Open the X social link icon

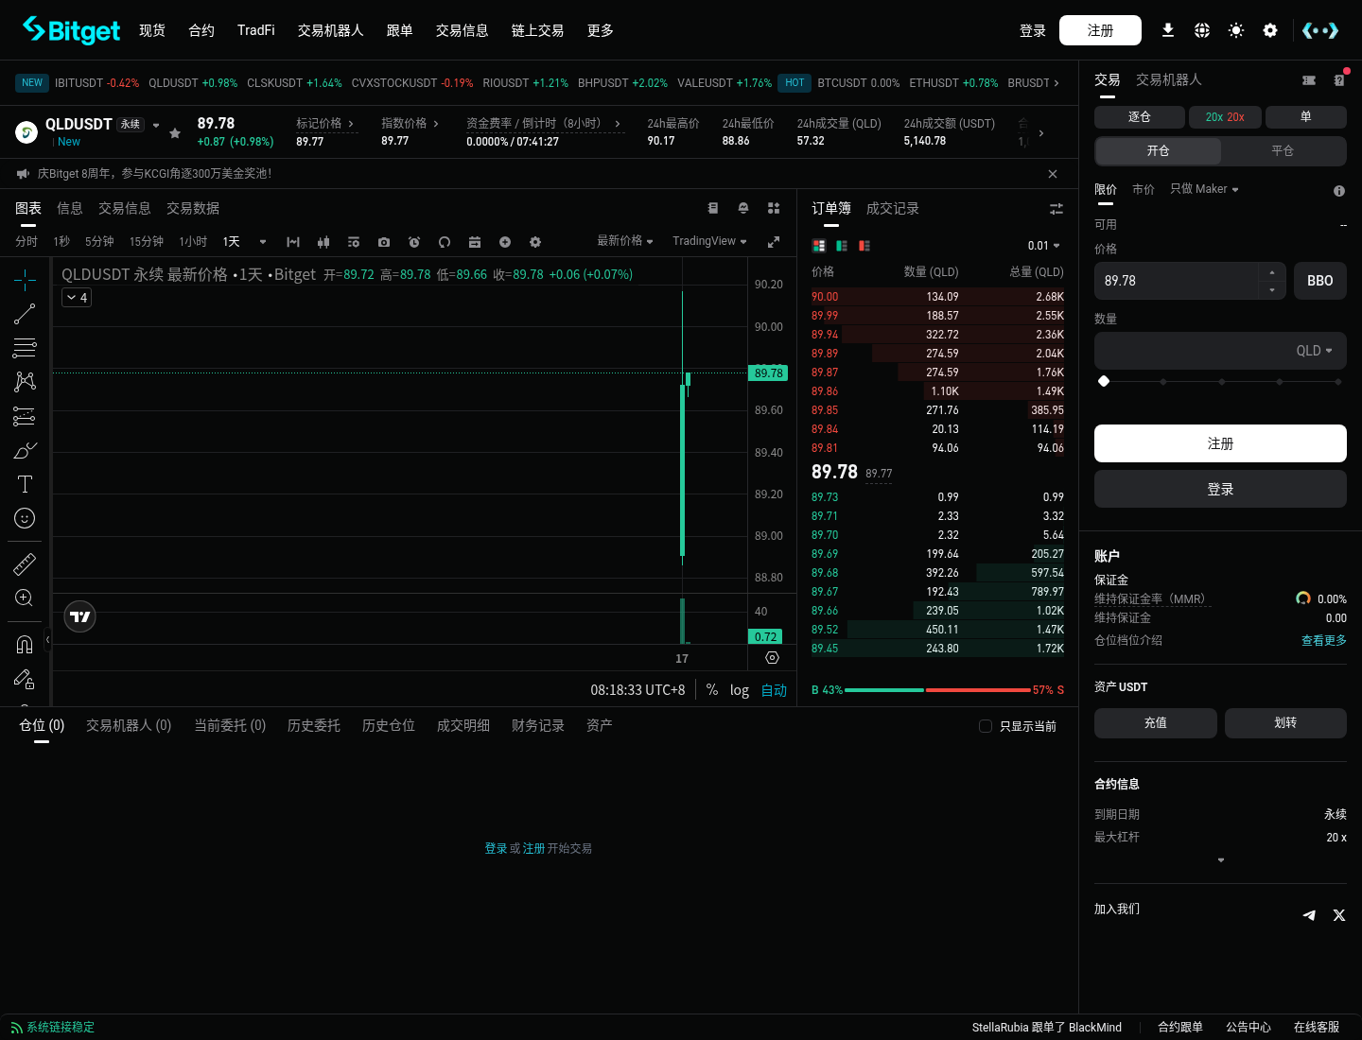[x=1339, y=915]
